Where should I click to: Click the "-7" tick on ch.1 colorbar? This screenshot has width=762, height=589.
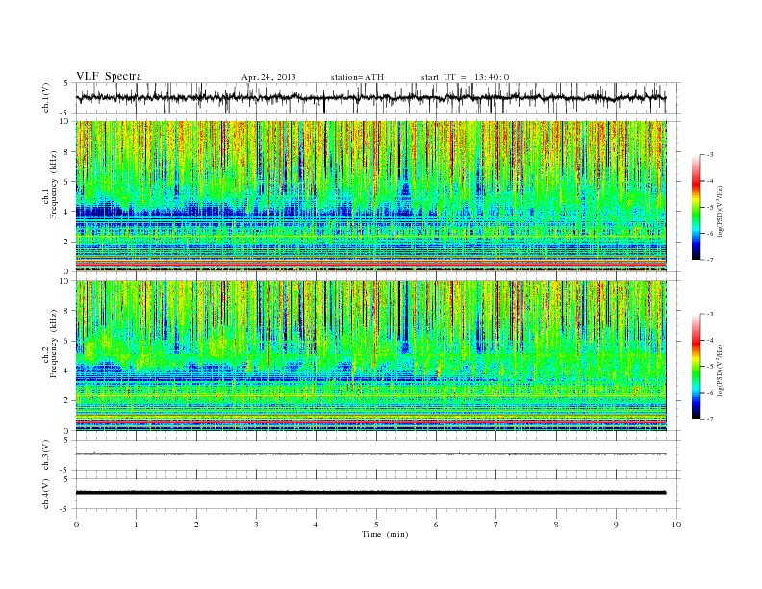tap(710, 260)
